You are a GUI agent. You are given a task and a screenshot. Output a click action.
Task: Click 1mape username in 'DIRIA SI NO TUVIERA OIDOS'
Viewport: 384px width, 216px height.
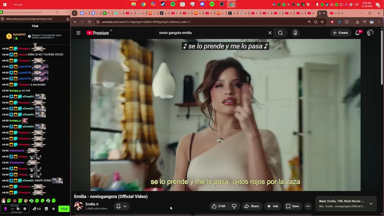click(22, 55)
